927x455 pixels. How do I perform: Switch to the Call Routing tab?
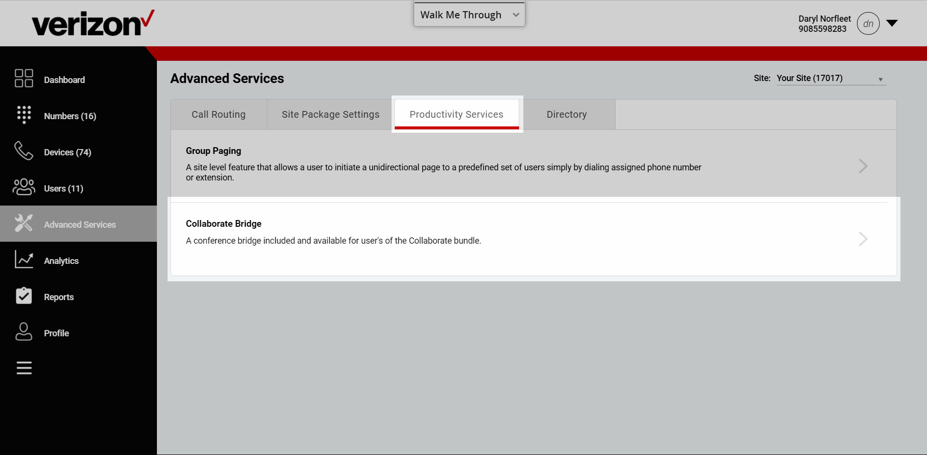point(219,114)
